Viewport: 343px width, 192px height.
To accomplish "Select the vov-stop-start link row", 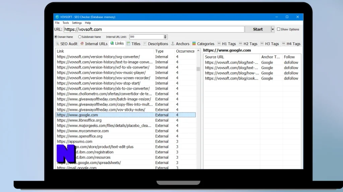I will coord(126,83).
